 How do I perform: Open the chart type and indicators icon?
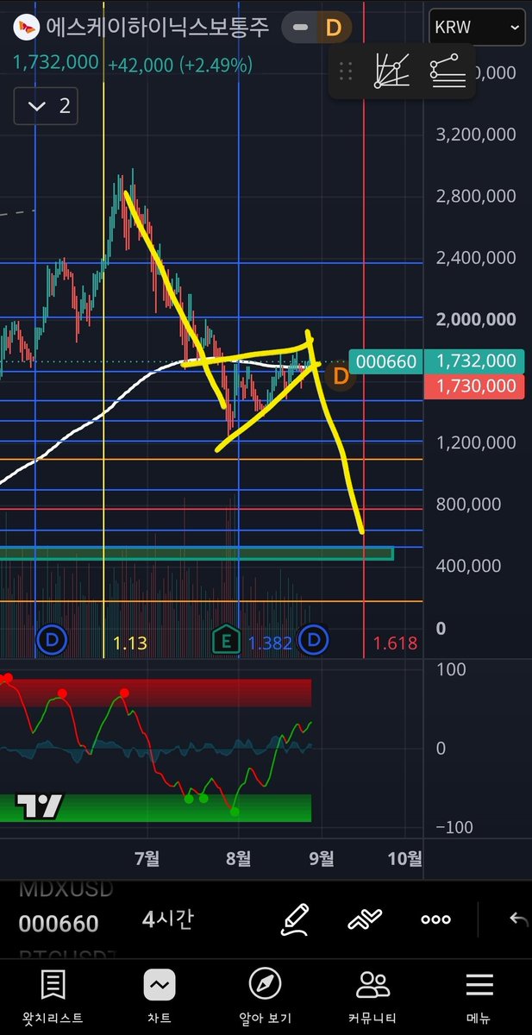pos(365,919)
